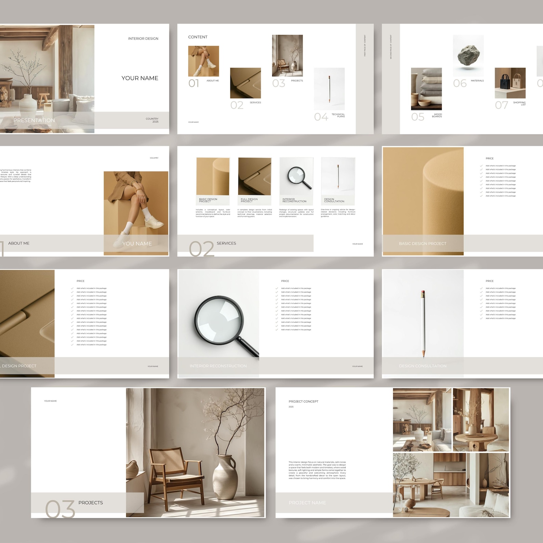Click the seated woman thumbnail on content slide
Viewport: 543px width, 543px height.
click(x=203, y=61)
